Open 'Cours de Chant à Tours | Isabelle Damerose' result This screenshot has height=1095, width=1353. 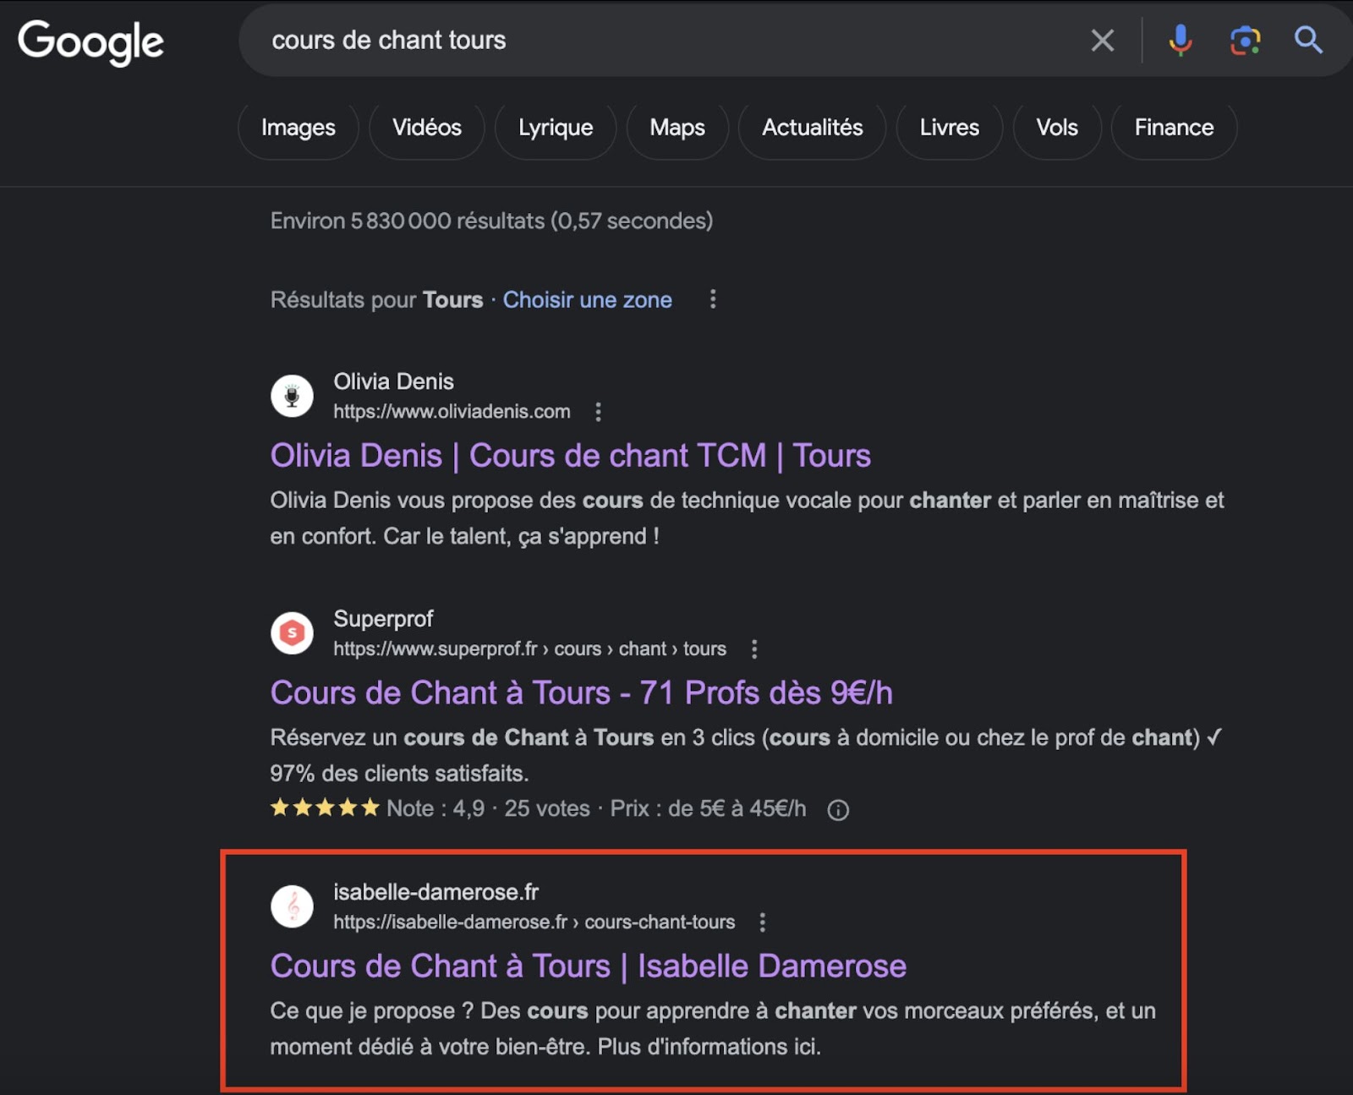pos(589,966)
